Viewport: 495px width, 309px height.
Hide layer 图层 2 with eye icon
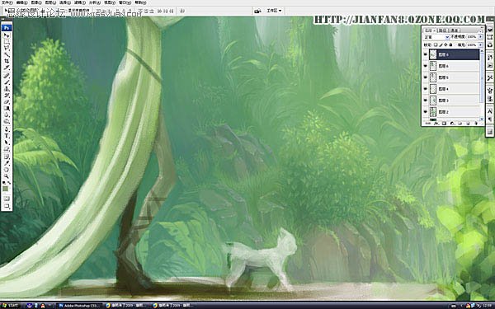(x=425, y=112)
